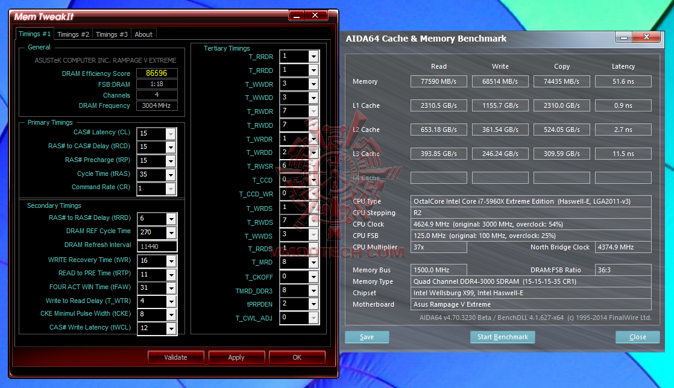Click the Close button in AIDA64 window
Viewport: 674px width, 388px height.
pyautogui.click(x=637, y=337)
